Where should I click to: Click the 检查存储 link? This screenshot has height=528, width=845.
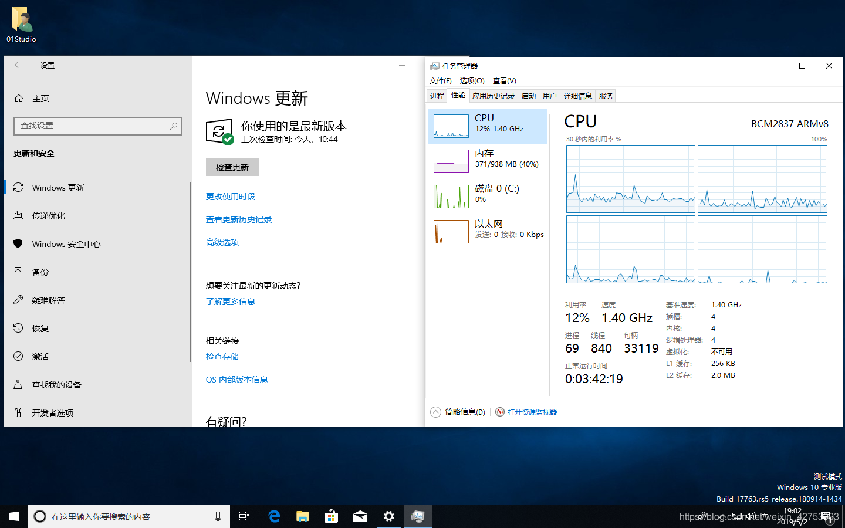222,357
